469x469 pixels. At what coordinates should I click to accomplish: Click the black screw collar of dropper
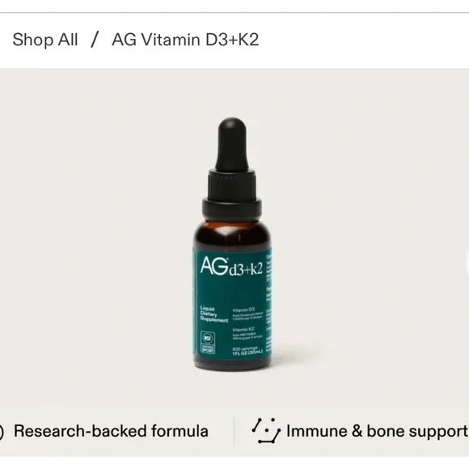tap(232, 209)
